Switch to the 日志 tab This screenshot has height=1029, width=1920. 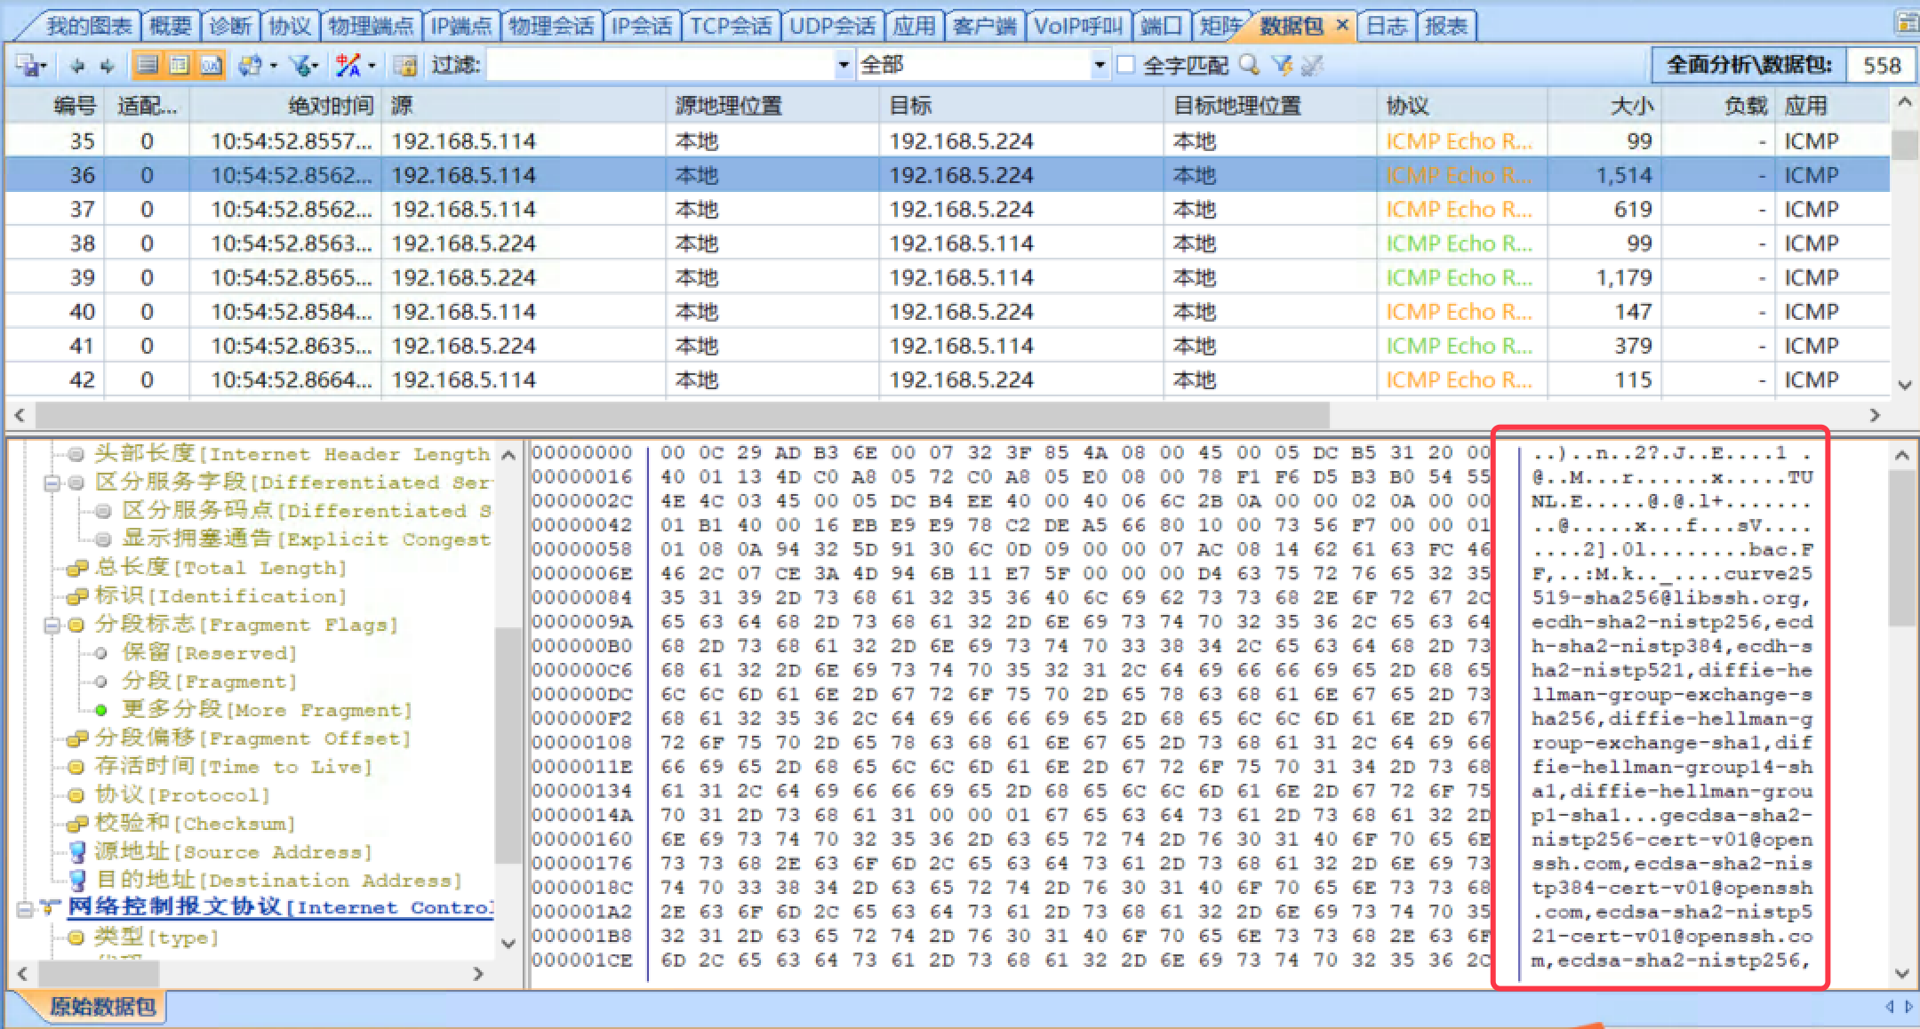(x=1386, y=27)
